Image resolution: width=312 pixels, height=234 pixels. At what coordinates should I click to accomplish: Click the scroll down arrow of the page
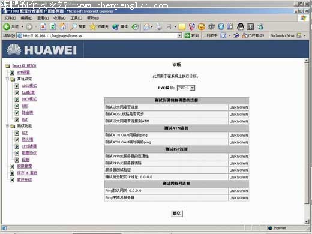307,221
